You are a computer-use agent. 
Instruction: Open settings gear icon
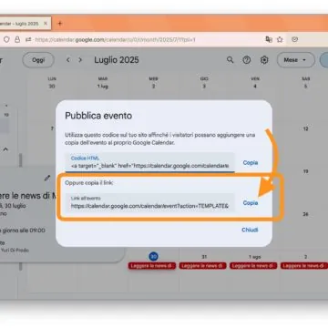tap(264, 60)
